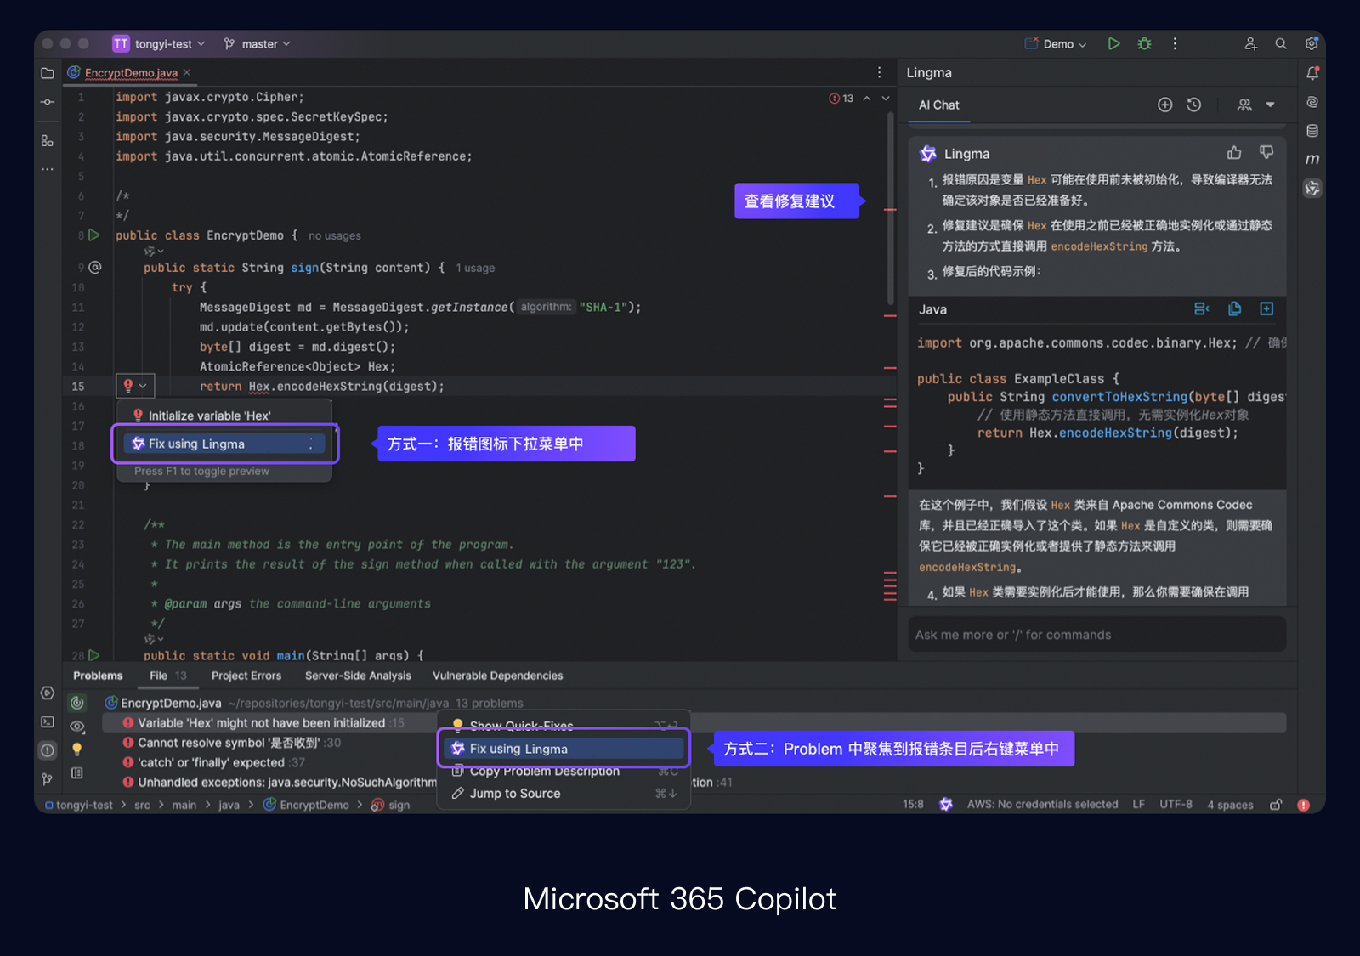Image resolution: width=1360 pixels, height=956 pixels.
Task: Open the Demo run configuration dropdown
Action: click(x=1056, y=43)
